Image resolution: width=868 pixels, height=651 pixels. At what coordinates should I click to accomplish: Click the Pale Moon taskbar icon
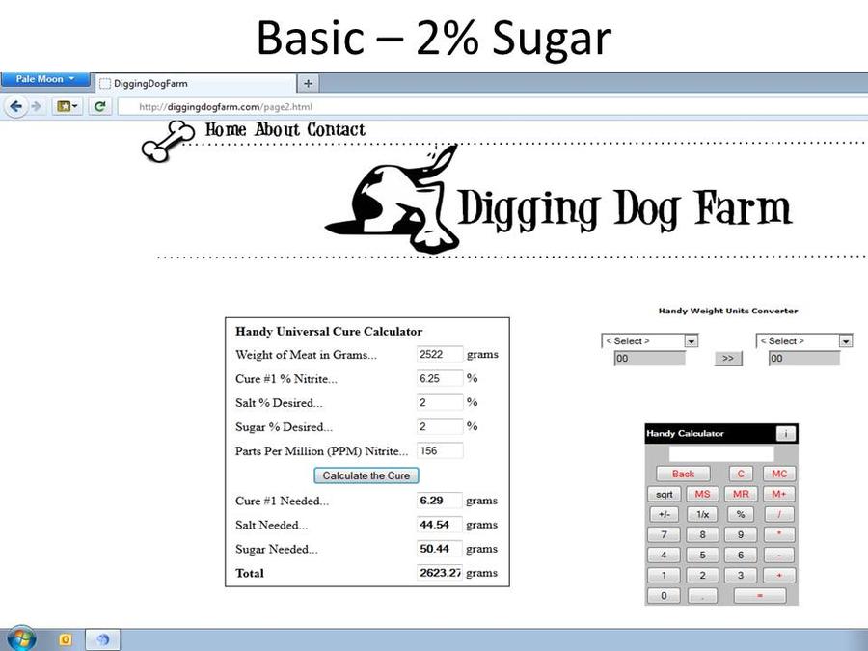(103, 638)
